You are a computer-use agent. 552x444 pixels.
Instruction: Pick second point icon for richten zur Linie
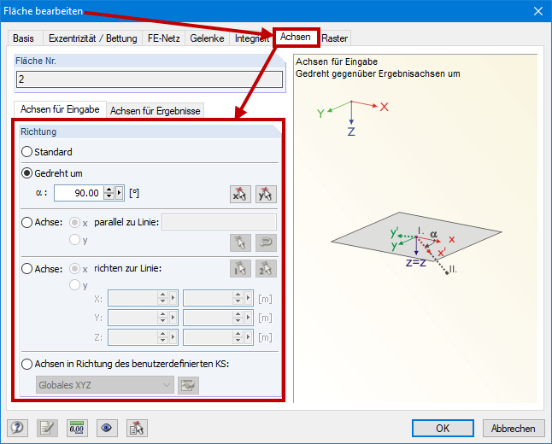click(x=266, y=269)
